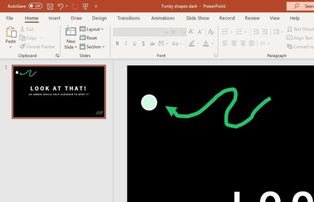This screenshot has height=202, width=314.
Task: Open the Slide Show tab
Action: tap(197, 18)
